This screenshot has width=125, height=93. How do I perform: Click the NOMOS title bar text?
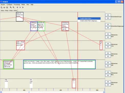(5, 2)
